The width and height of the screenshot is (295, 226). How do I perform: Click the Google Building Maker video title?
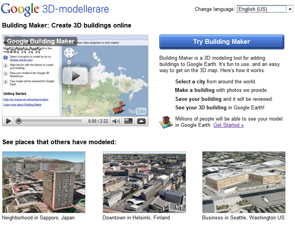click(x=41, y=41)
